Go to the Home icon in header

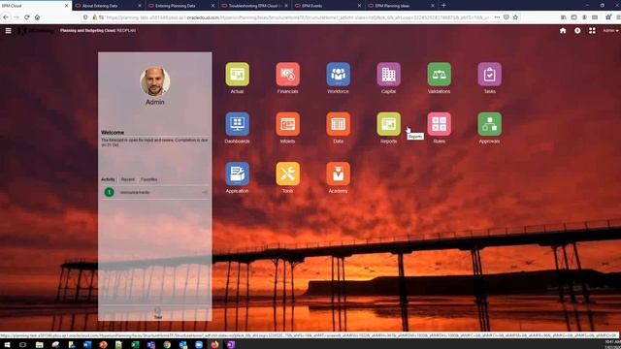pos(563,30)
